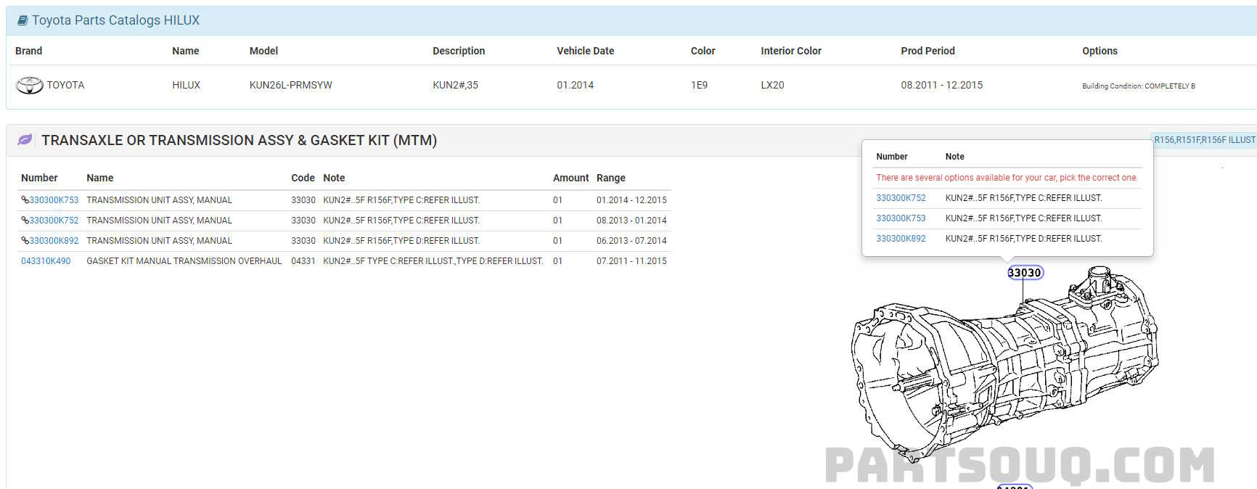Click range 08.2013 - 01.2014
The image size is (1257, 489).
coord(631,221)
